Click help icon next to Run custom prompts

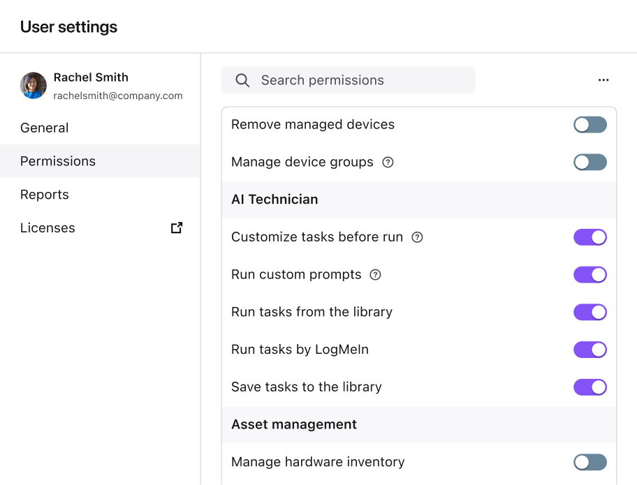375,275
